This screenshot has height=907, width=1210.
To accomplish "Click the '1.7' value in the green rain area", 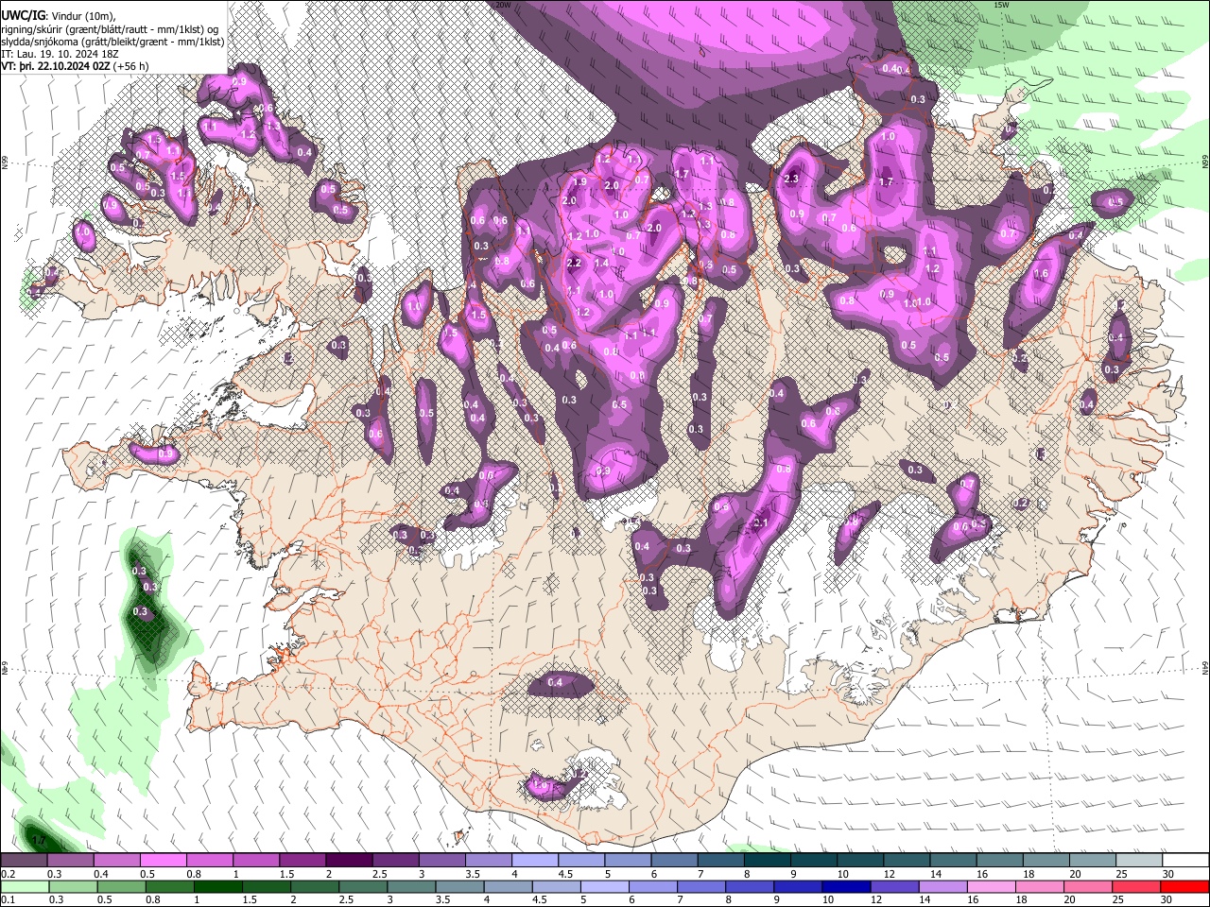I will pyautogui.click(x=39, y=839).
